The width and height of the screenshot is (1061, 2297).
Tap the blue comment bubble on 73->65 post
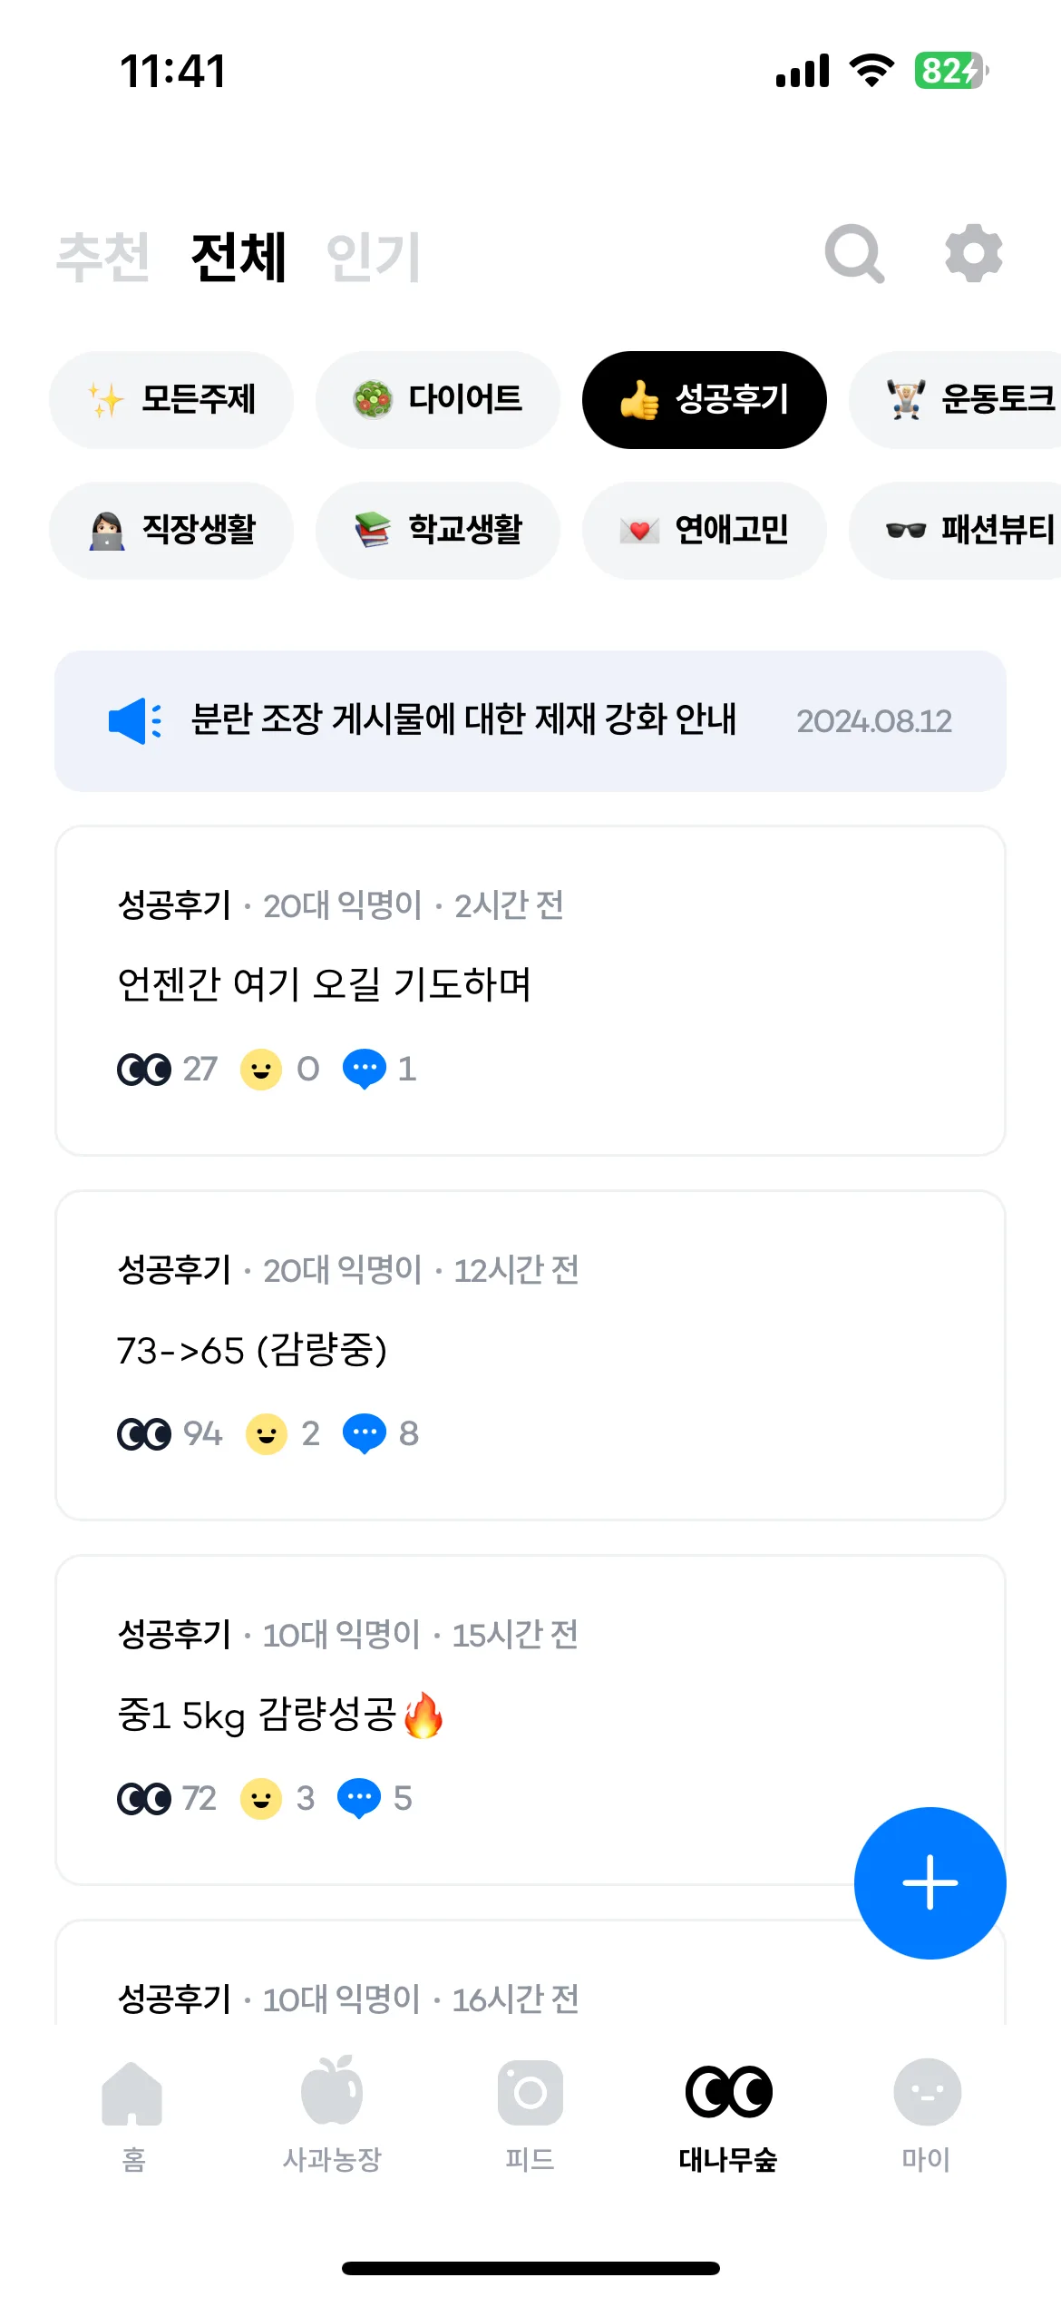(x=365, y=1433)
